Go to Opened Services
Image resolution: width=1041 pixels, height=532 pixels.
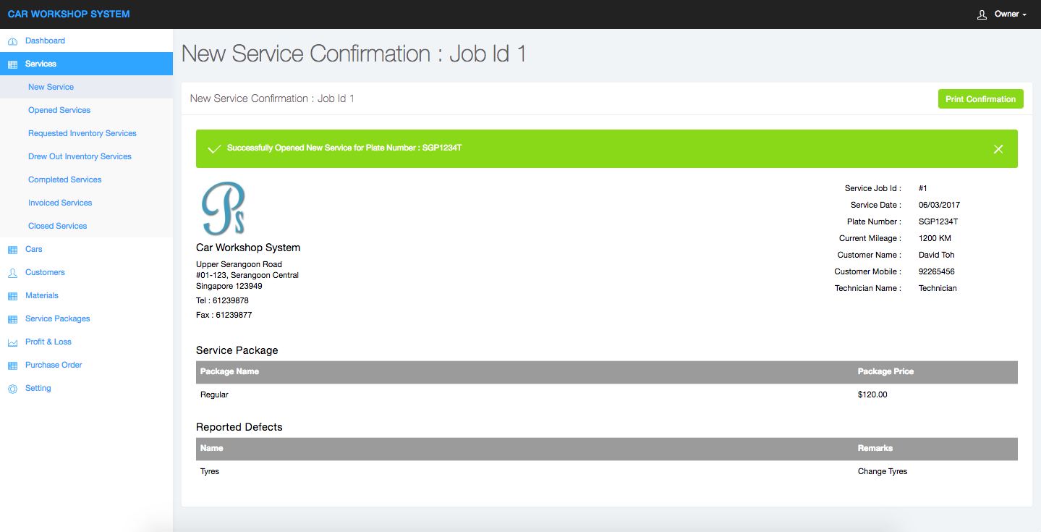coord(59,110)
